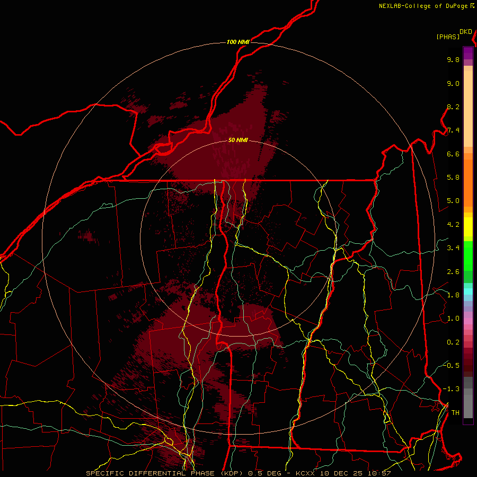Click the [PHAS] units label

click(448, 37)
